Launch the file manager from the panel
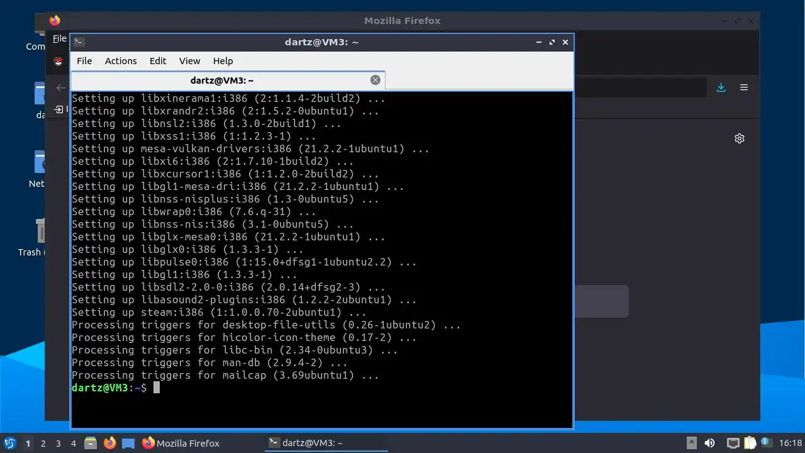This screenshot has width=805, height=453. click(x=91, y=443)
